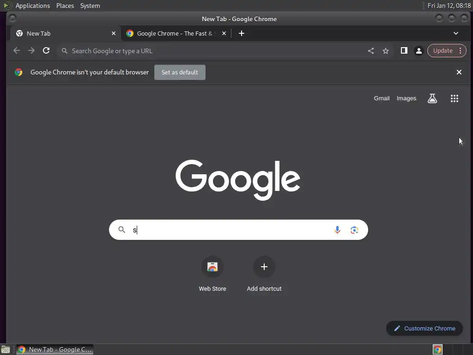The image size is (473, 355).
Task: Click the Set as default button
Action: coord(180,73)
